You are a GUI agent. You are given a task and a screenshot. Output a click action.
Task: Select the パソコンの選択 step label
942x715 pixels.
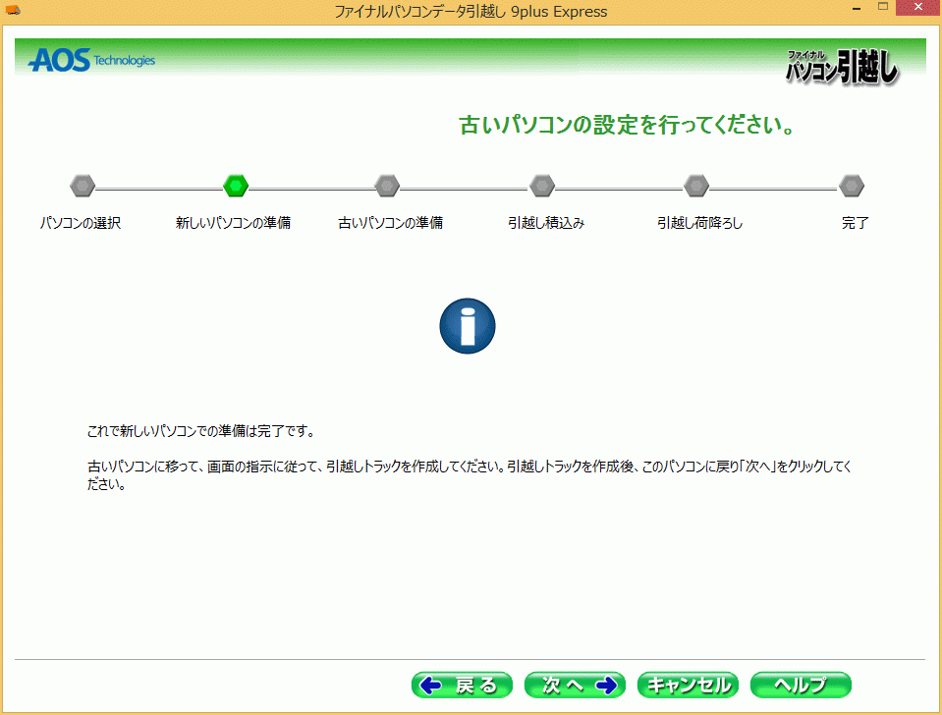click(x=81, y=223)
